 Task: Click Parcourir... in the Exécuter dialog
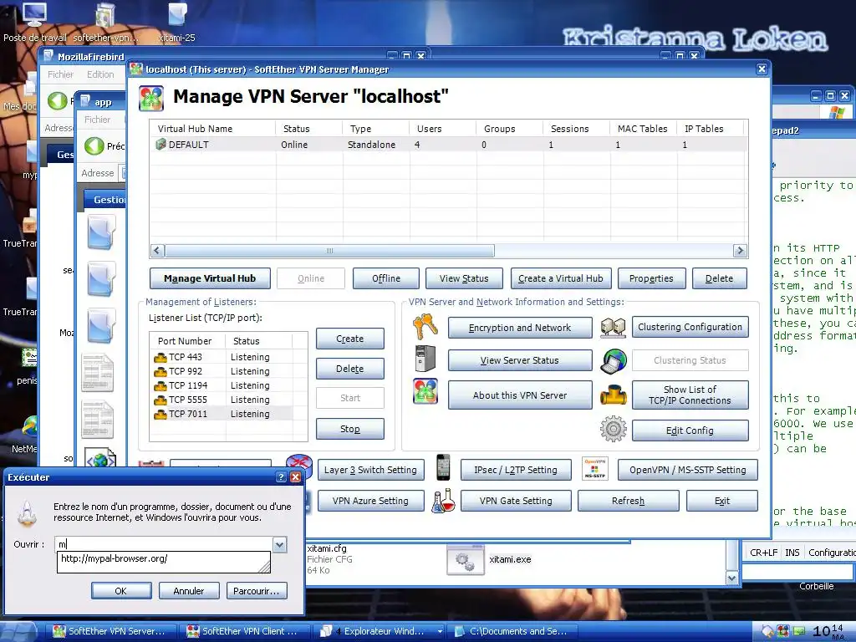pos(257,591)
